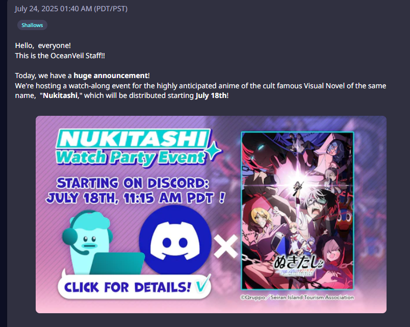Click the white X collaboration symbol
This screenshot has width=410, height=327.
(x=225, y=246)
